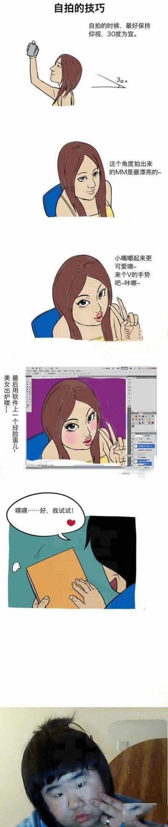
Task: Open the topmost icon in collapsed panel dock
Action: click(129, 379)
